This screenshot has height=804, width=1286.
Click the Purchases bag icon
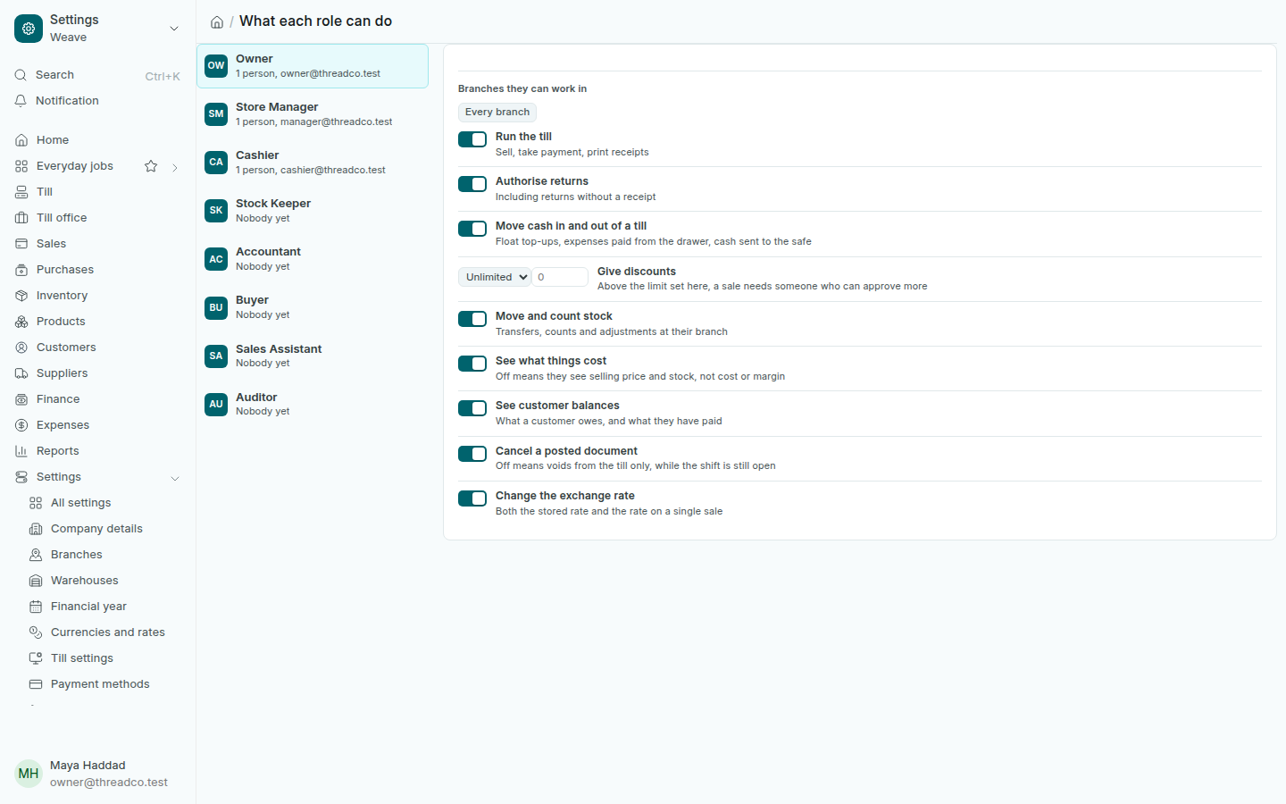pos(21,270)
